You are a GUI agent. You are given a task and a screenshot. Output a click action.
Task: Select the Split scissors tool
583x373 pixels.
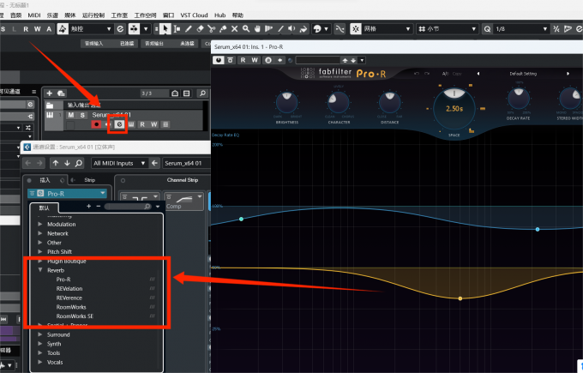212,28
